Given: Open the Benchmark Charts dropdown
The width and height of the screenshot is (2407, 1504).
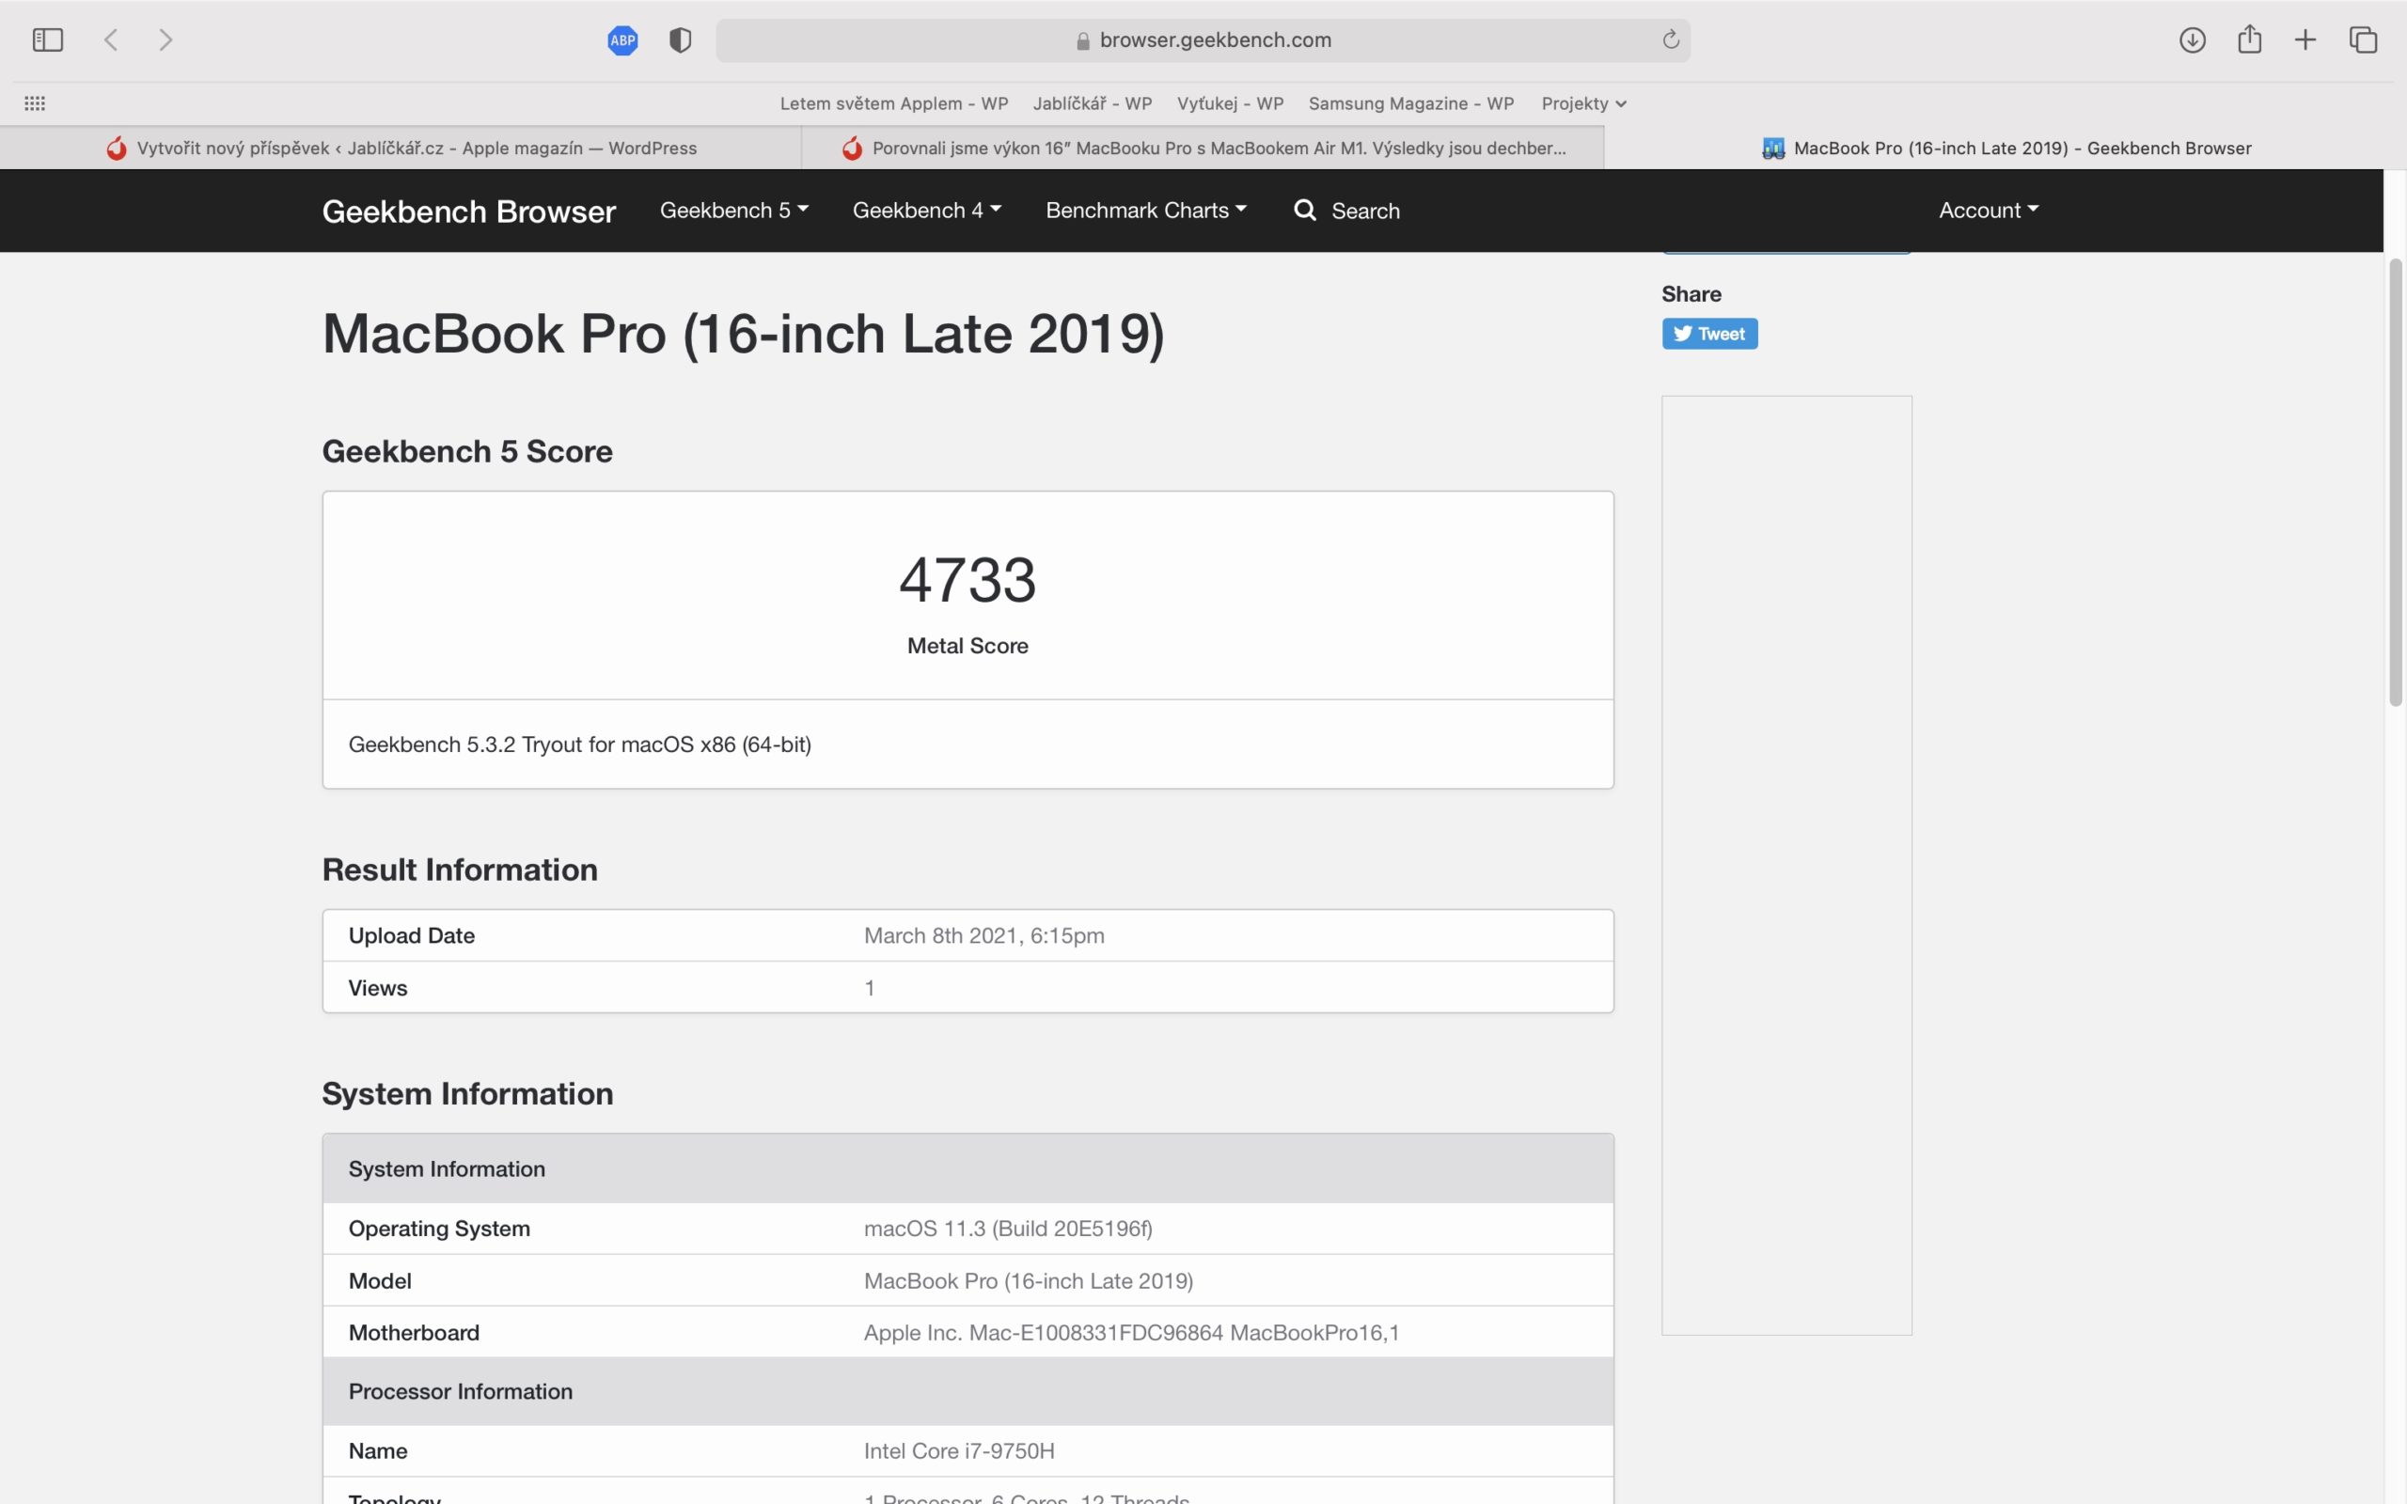Looking at the screenshot, I should [1146, 210].
